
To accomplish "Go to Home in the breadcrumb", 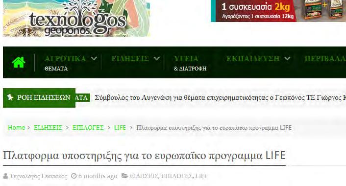I will pos(16,128).
